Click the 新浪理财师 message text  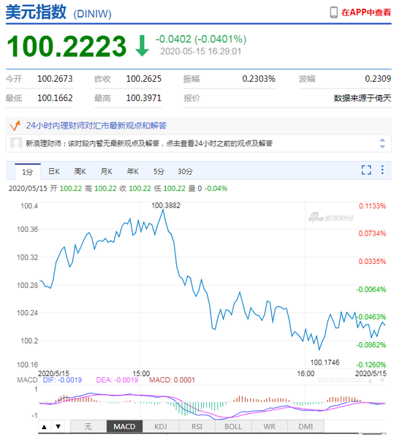pyautogui.click(x=149, y=143)
